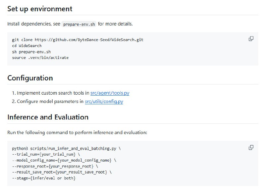Click the inline prepare-env.sh code label
Image resolution: width=265 pixels, height=190 pixels.
79,24
